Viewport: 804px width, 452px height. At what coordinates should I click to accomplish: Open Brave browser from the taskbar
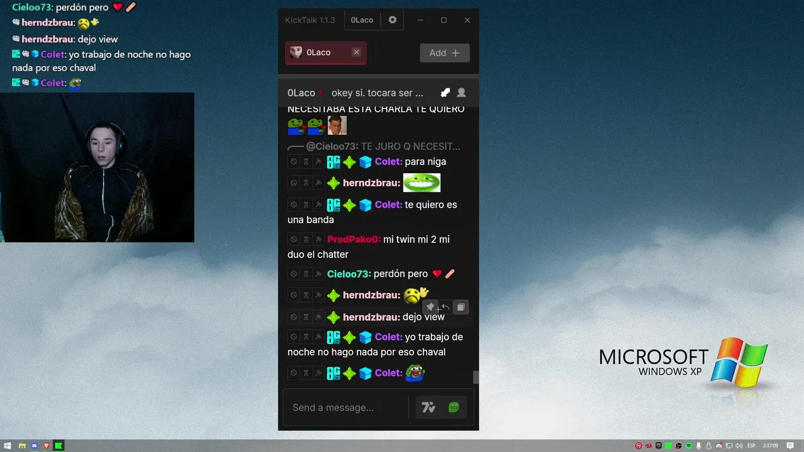pos(46,446)
